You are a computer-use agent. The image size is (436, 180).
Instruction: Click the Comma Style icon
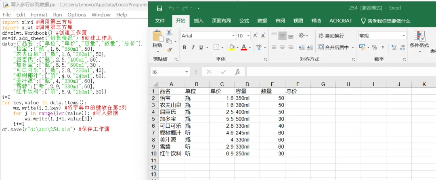[383, 48]
